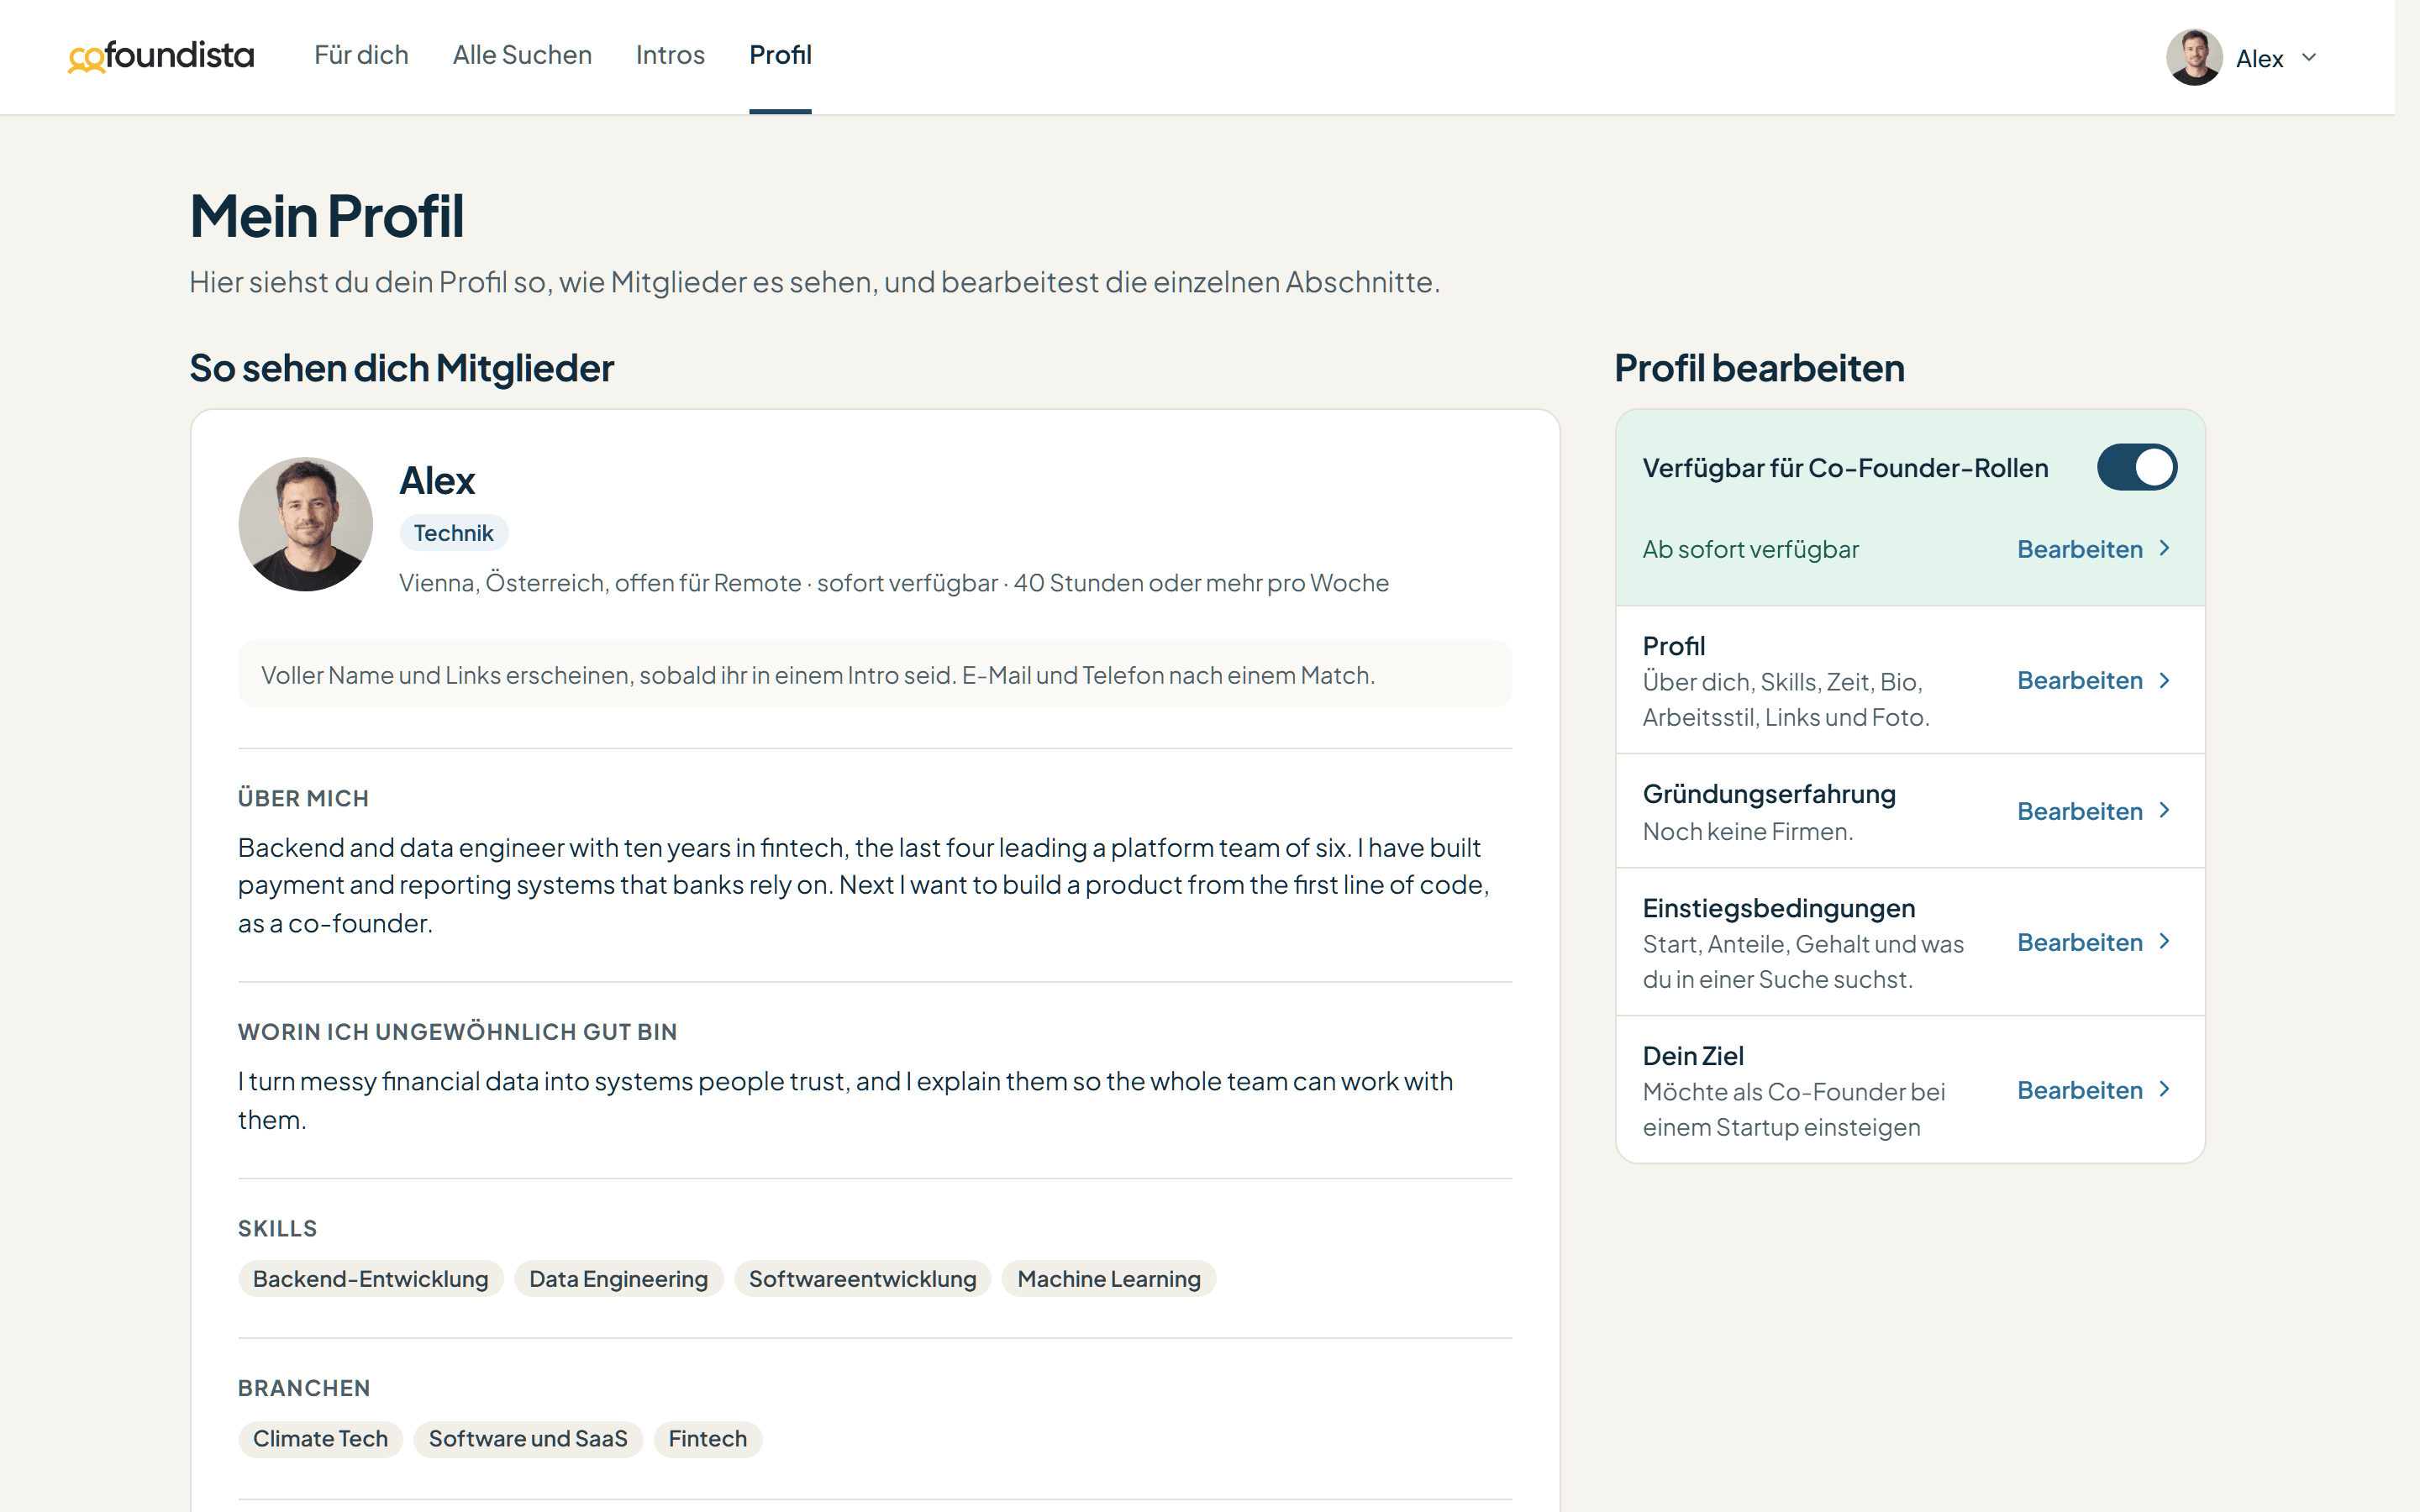Viewport: 2420px width, 1512px height.
Task: Click the cofoundista logo
Action: pos(161,56)
